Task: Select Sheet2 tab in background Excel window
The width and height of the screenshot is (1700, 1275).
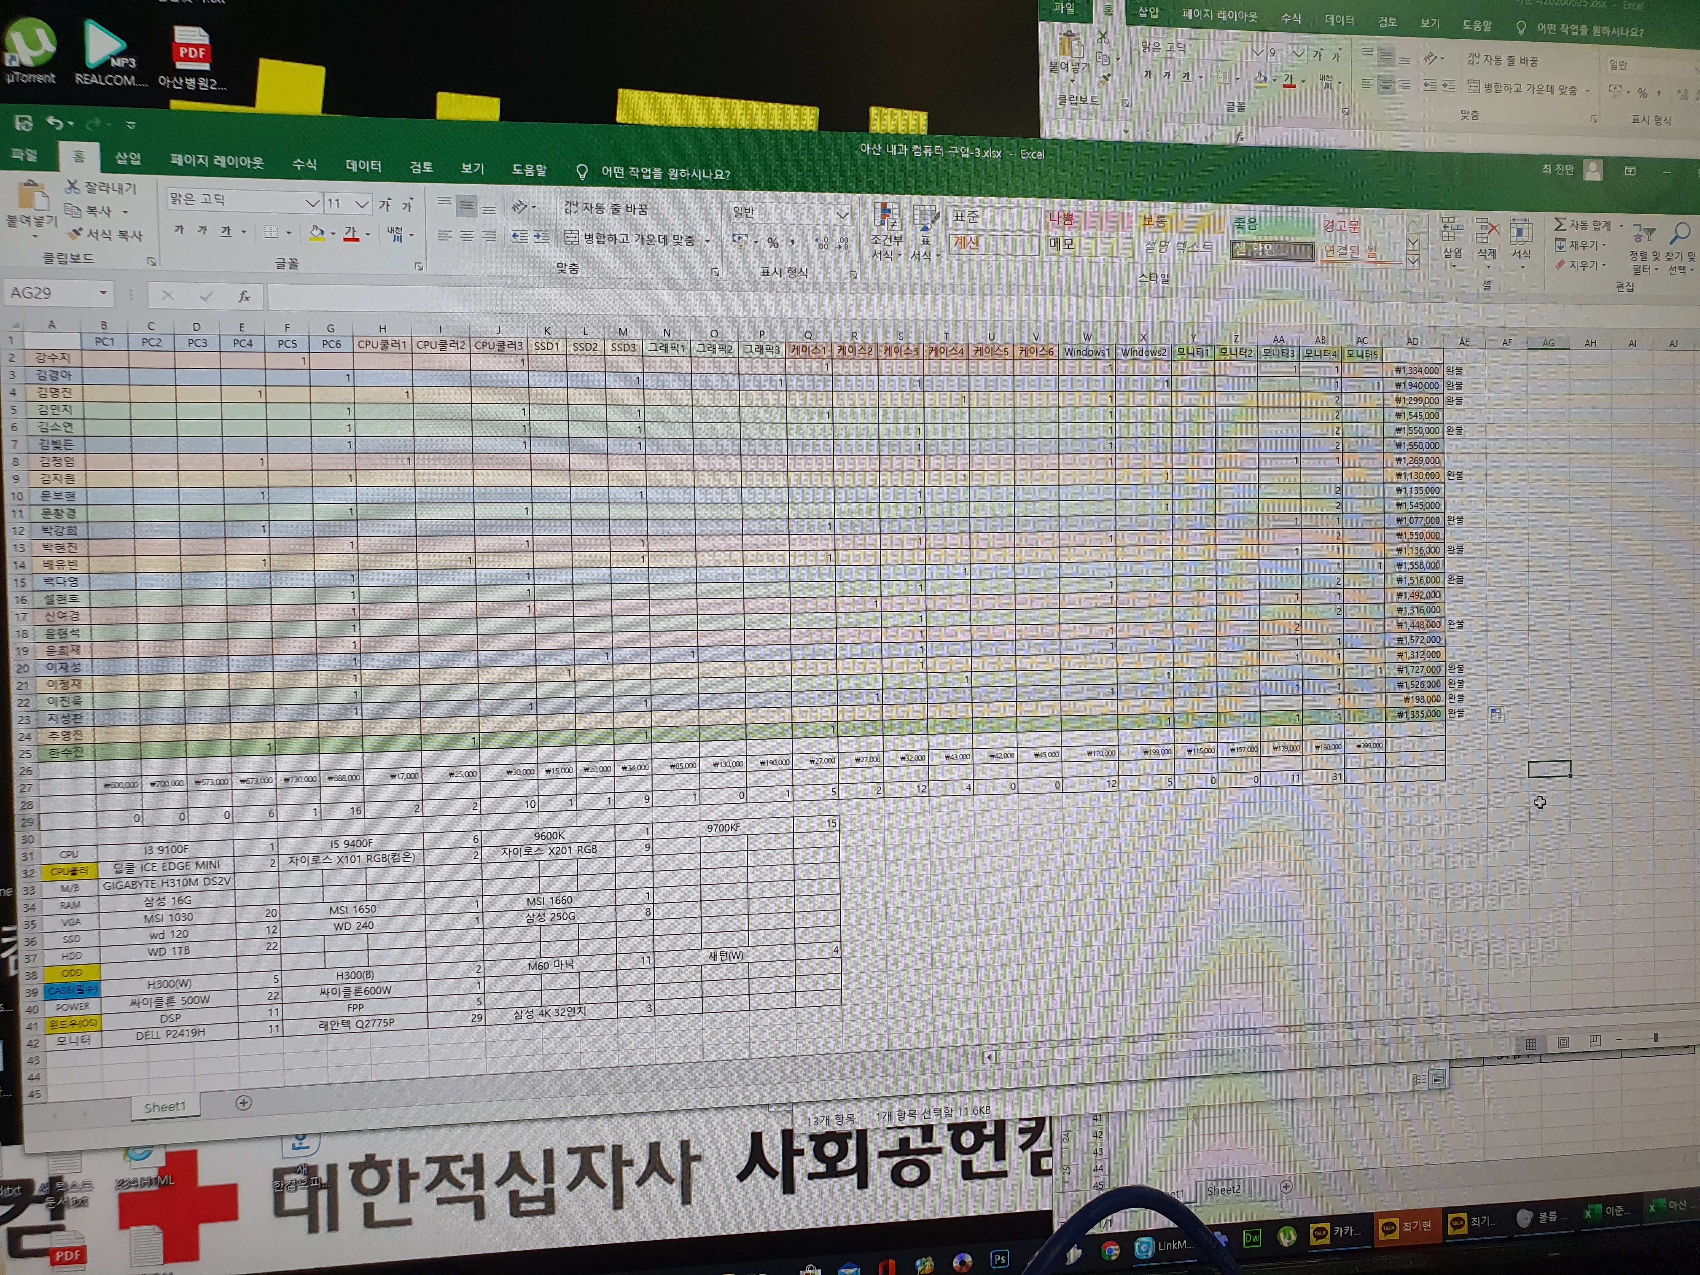Action: [x=1224, y=1190]
